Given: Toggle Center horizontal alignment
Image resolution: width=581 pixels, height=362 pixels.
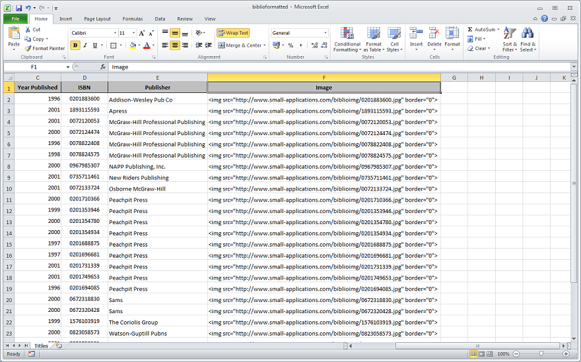Looking at the screenshot, I should pos(175,45).
